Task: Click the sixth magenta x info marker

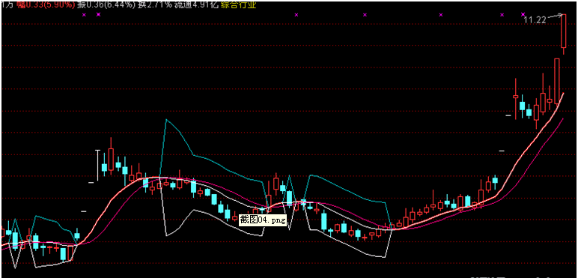Action: point(502,15)
